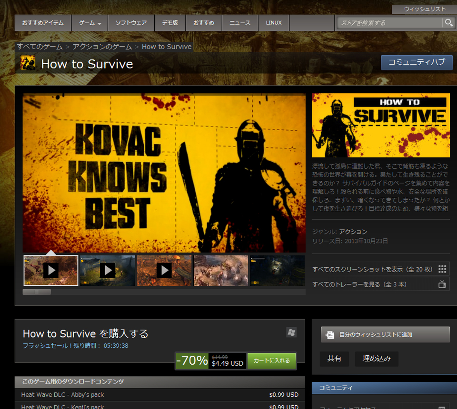Click the How to Survive game icon
Viewport: 457px width, 409px height.
point(28,63)
